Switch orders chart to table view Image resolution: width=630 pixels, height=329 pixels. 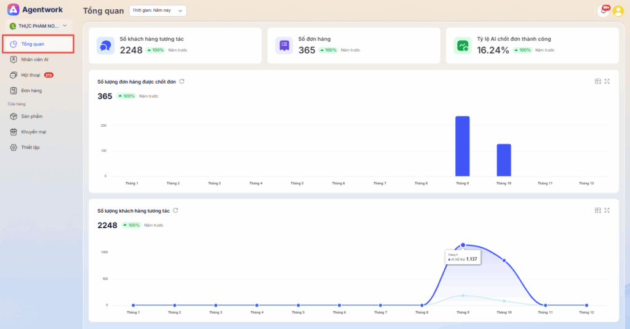pyautogui.click(x=597, y=81)
